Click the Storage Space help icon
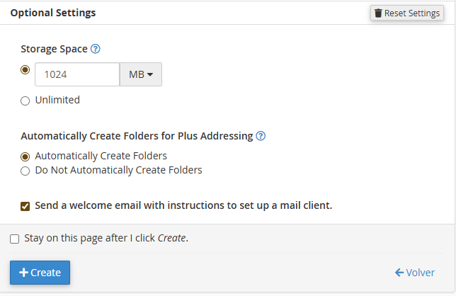This screenshot has width=456, height=296. click(96, 49)
